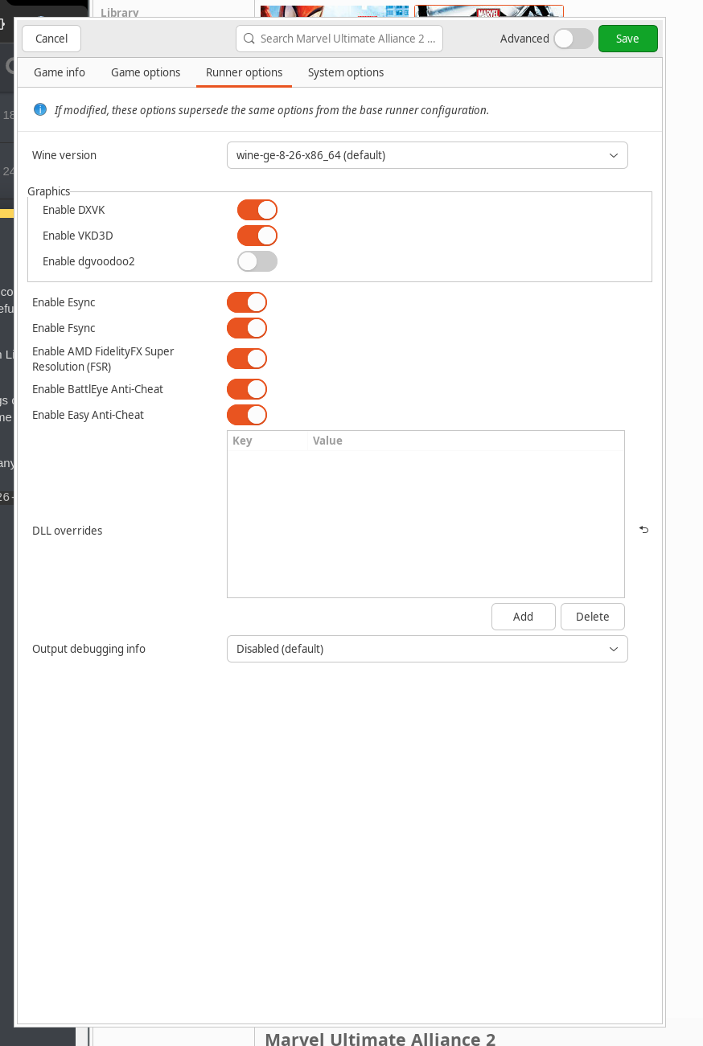This screenshot has width=703, height=1046.
Task: Switch off Enable Fsync
Action: (x=247, y=328)
